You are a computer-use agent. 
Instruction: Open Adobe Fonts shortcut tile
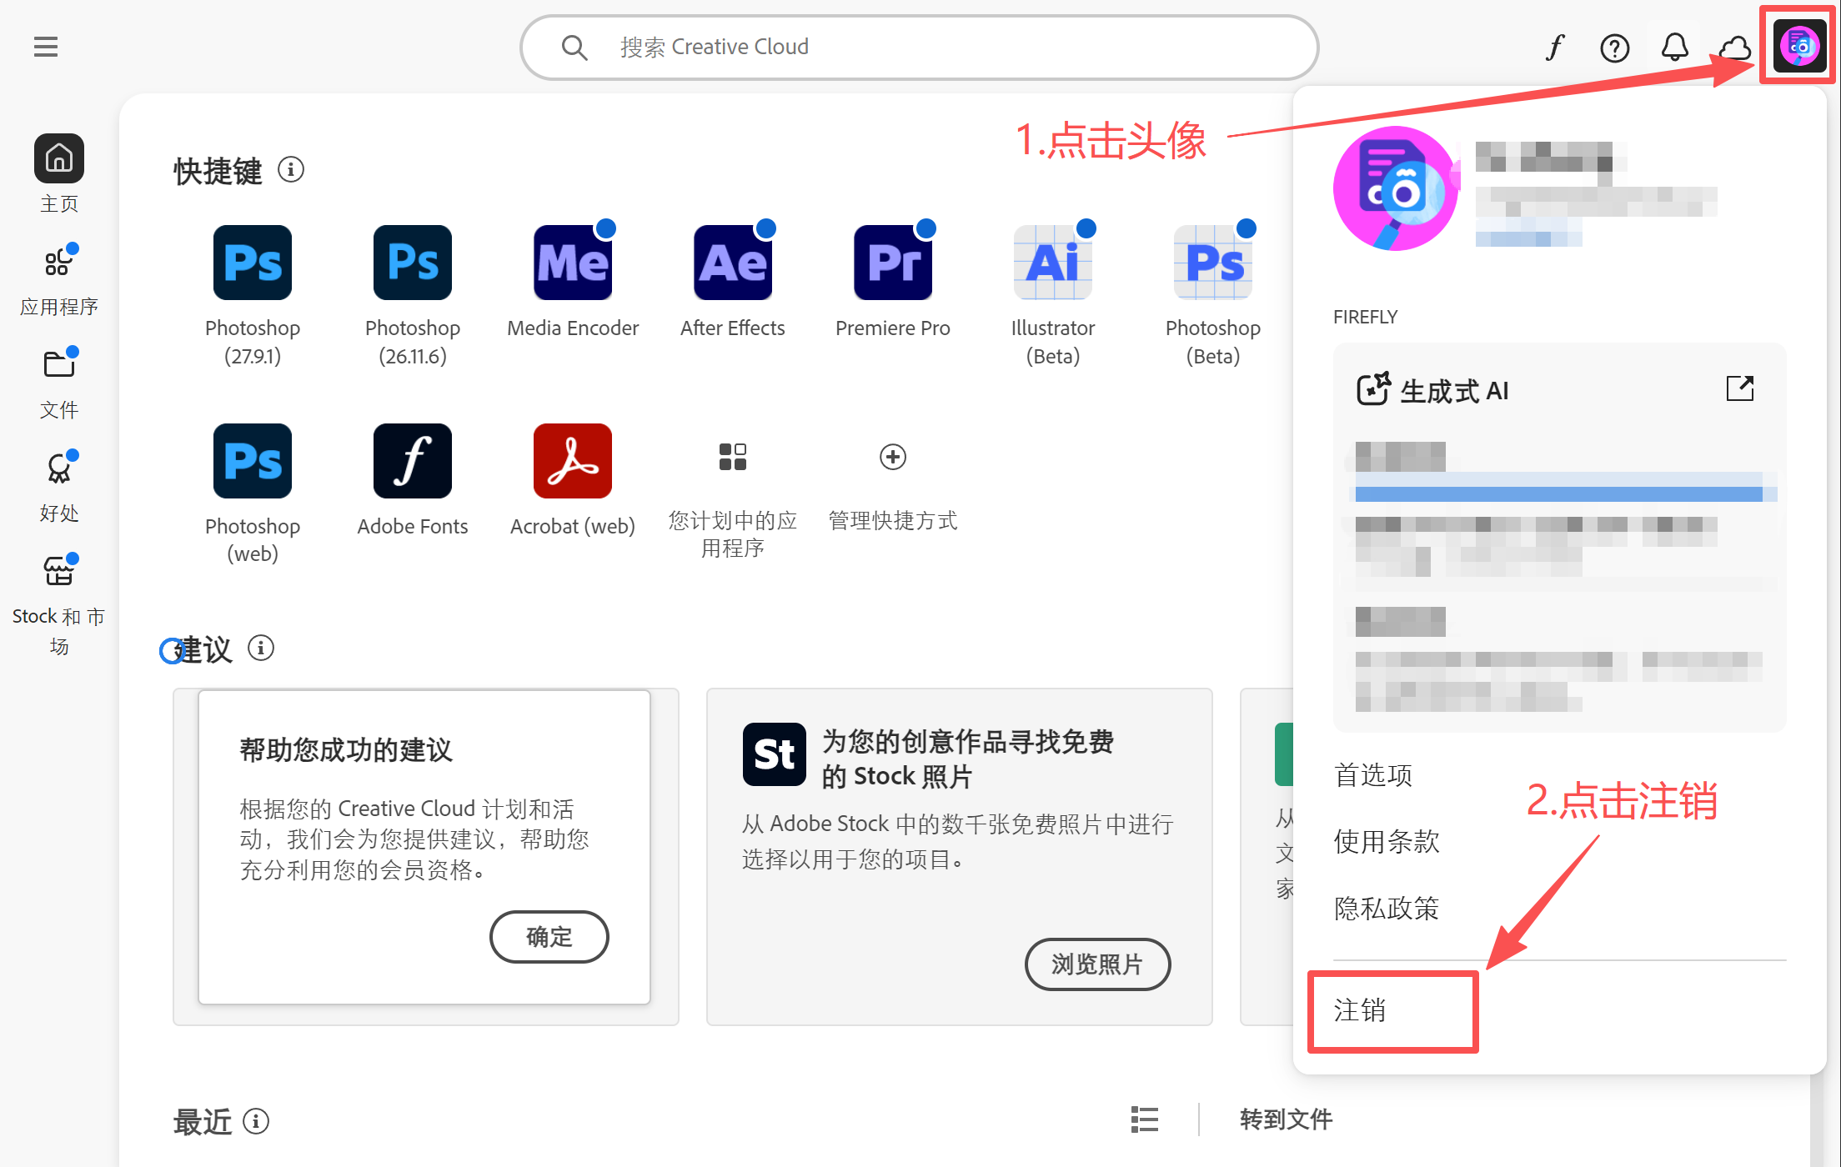[x=413, y=461]
